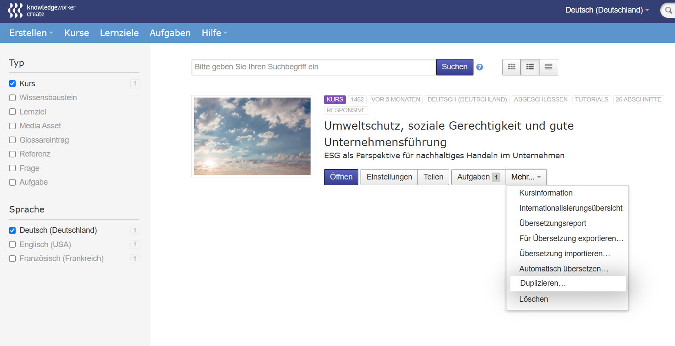The image size is (675, 346).
Task: Click the DEUTSCH (DEUTSCHLAND) course tag
Action: (x=467, y=99)
